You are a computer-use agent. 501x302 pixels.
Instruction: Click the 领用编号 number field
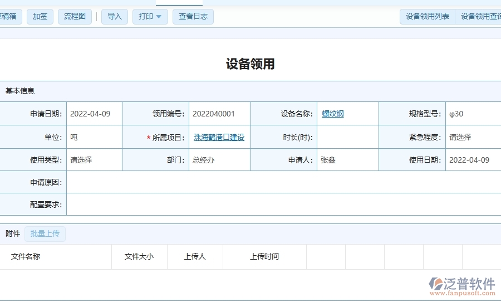[219, 114]
